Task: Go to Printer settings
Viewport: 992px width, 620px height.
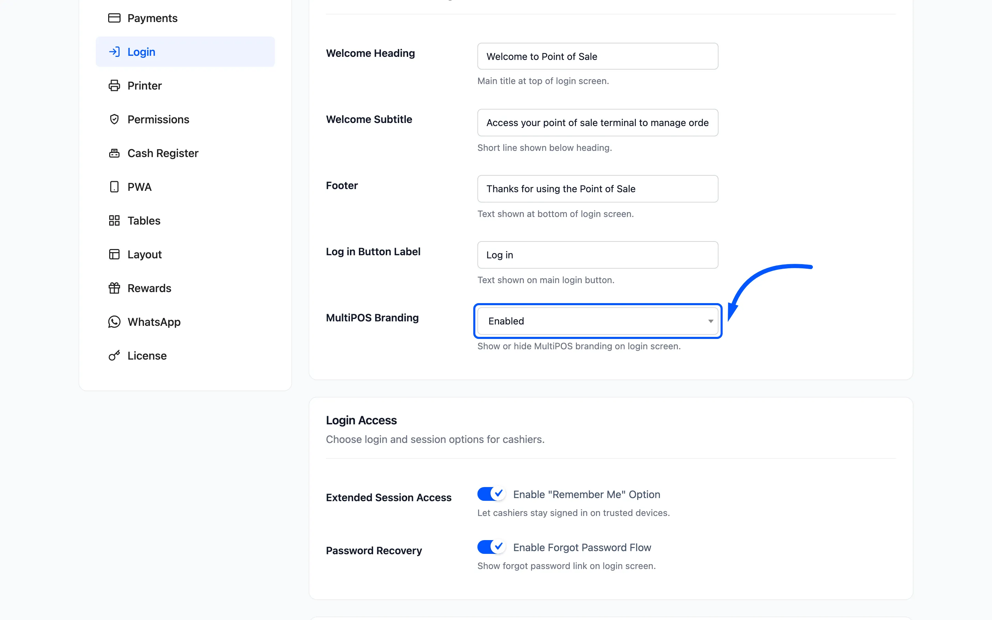Action: point(185,85)
